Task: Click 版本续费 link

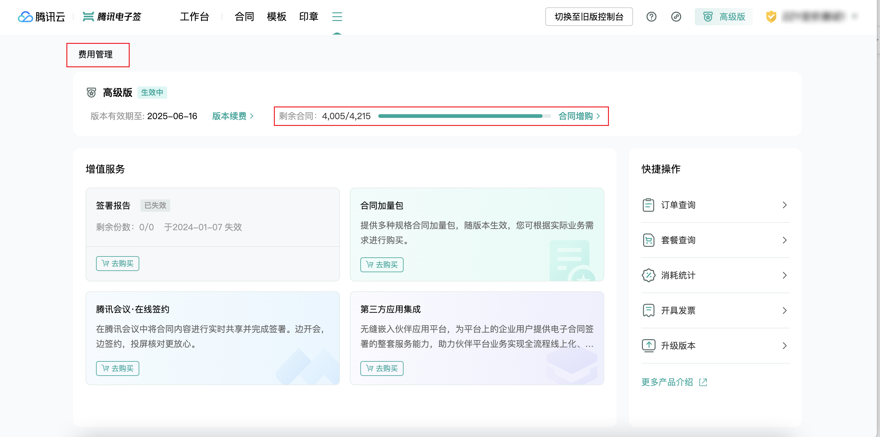Action: point(229,116)
